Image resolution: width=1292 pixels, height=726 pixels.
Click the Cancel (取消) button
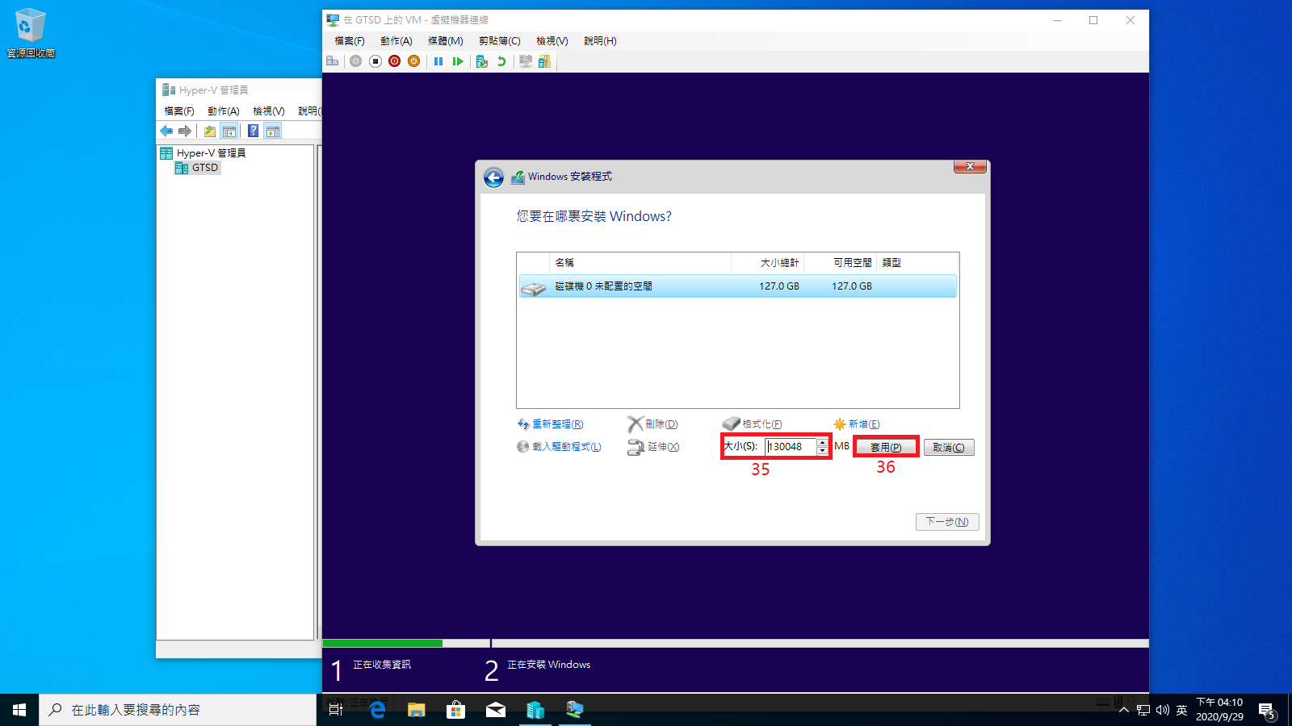[948, 448]
